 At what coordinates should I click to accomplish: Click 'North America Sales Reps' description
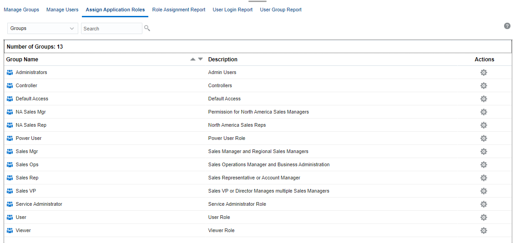click(x=237, y=125)
